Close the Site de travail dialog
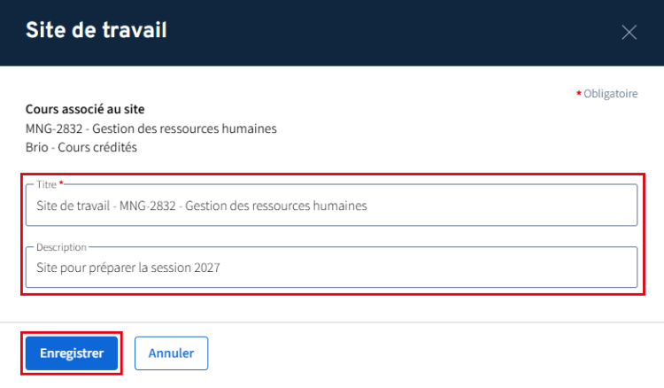664x388 pixels. [x=629, y=33]
